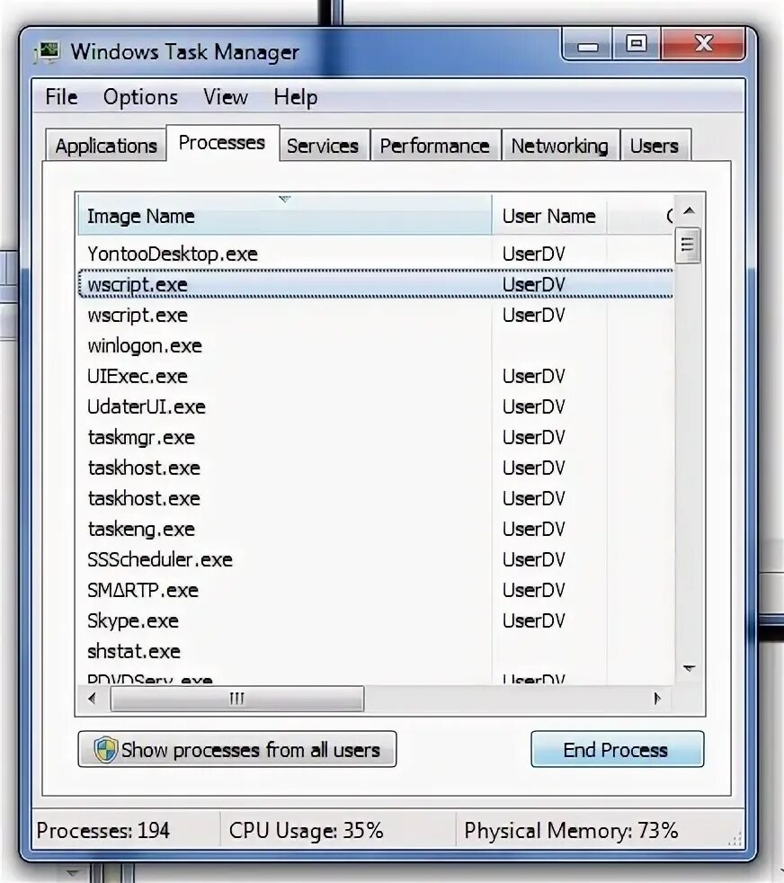Go to the Performance tab
This screenshot has height=883, width=784.
(x=435, y=146)
